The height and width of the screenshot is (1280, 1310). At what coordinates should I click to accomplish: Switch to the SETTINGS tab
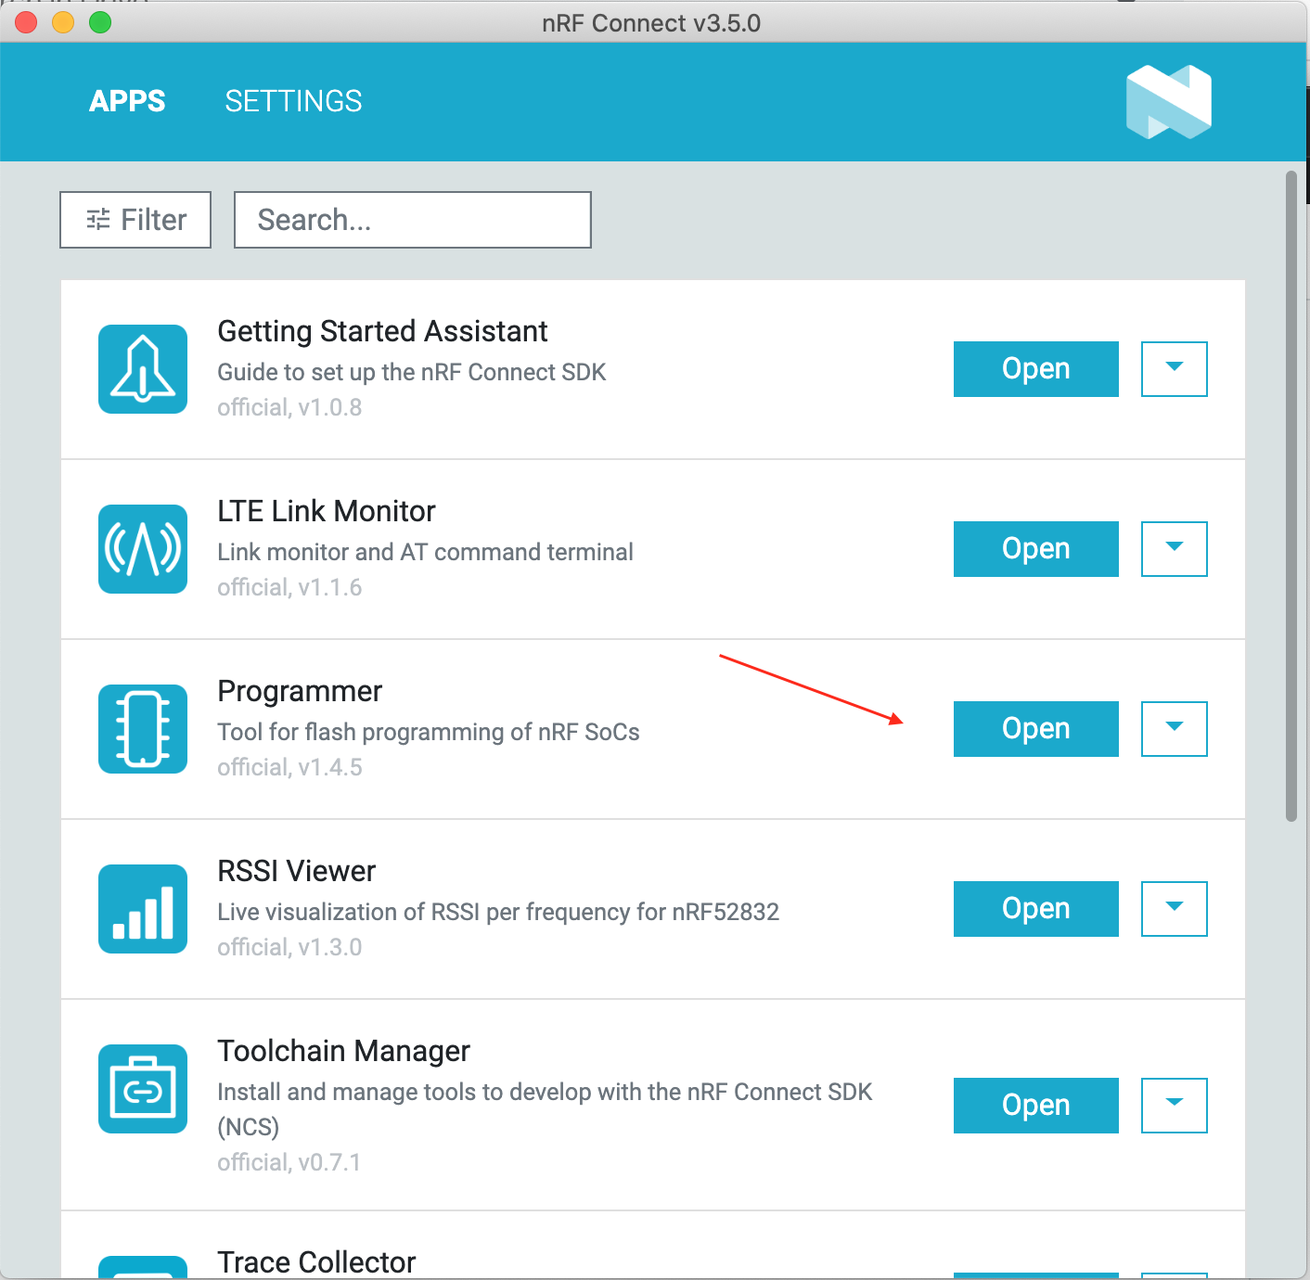pos(293,101)
